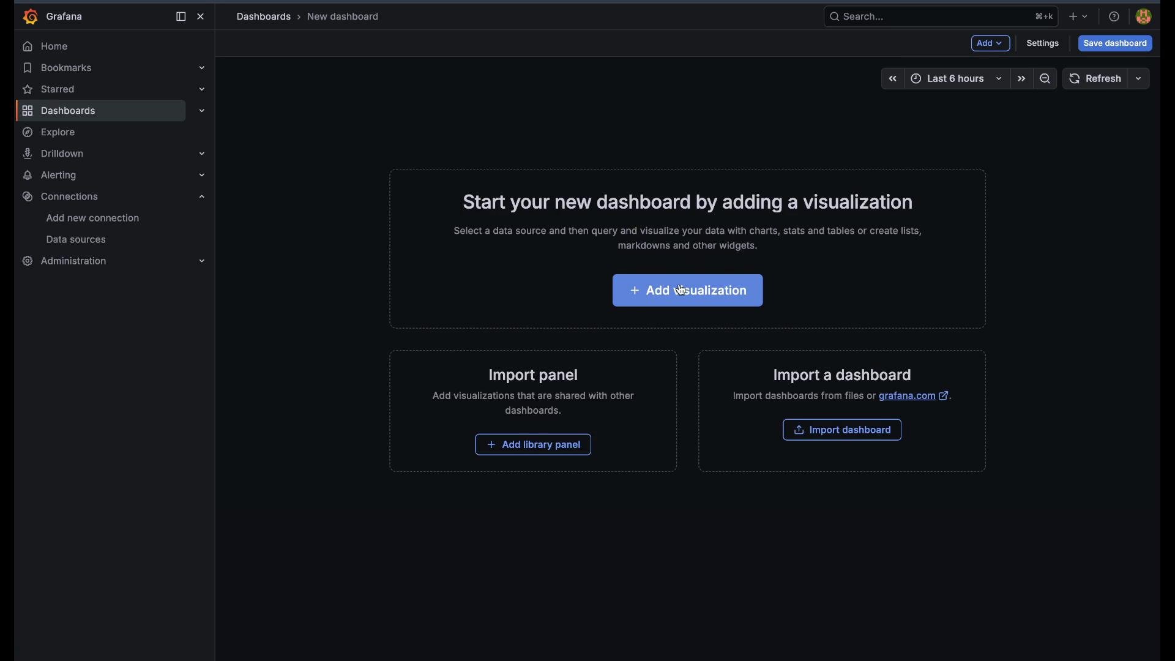Click Dashboards breadcrumb link

click(x=264, y=17)
